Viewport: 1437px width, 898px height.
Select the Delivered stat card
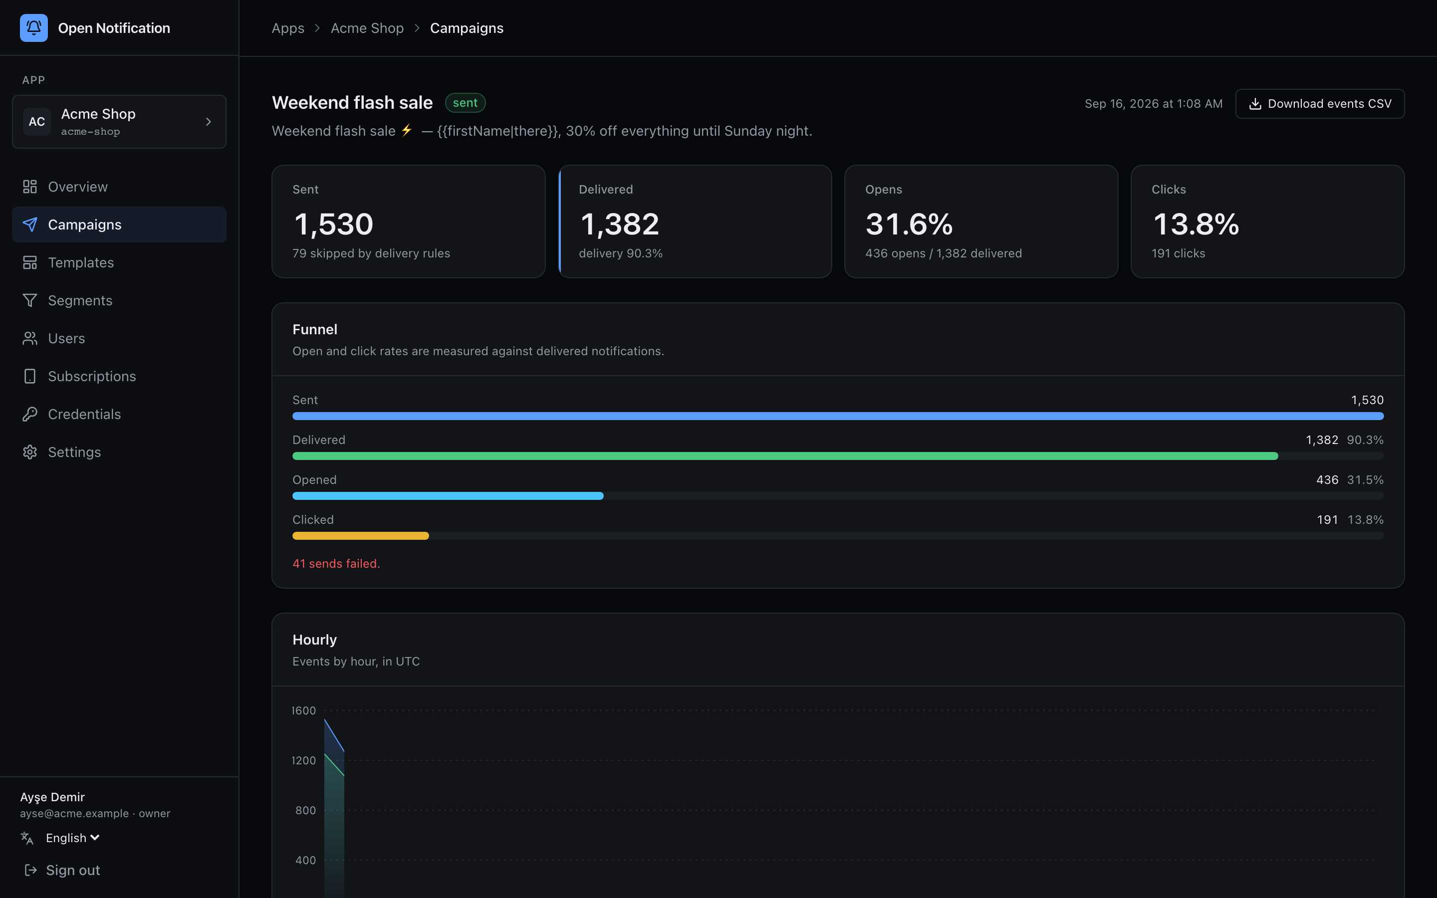pyautogui.click(x=695, y=222)
